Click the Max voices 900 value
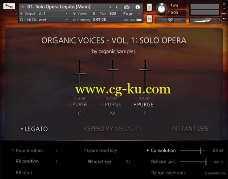Viewport: 228px width, 179px height. click(113, 13)
